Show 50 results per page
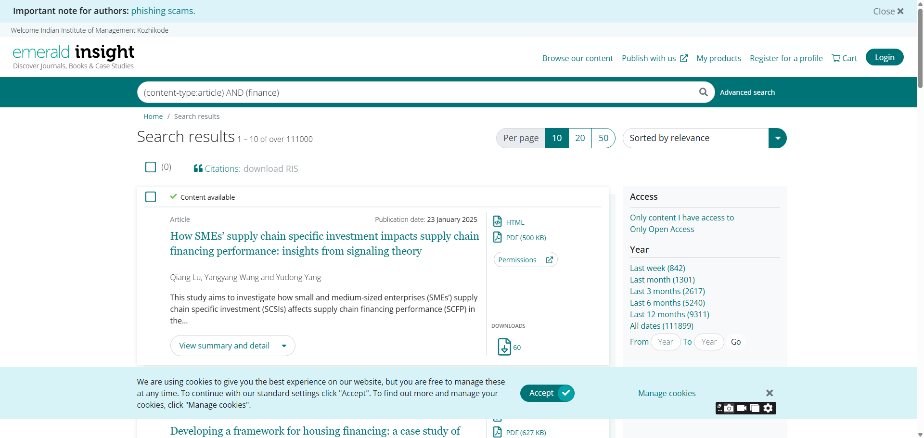This screenshot has width=924, height=438. point(603,138)
